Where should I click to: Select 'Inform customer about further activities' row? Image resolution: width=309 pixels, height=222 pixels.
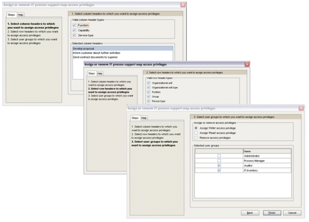tap(123, 53)
